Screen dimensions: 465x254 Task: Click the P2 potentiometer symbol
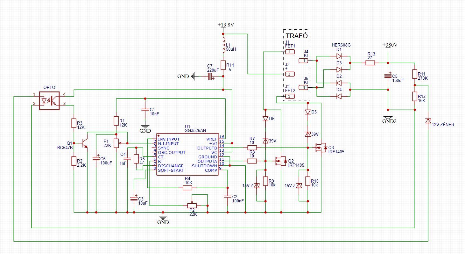[192, 205]
